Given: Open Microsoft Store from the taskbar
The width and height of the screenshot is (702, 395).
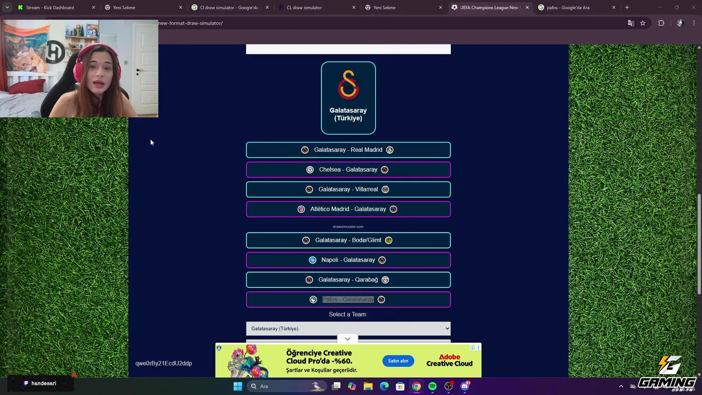Looking at the screenshot, I should click(400, 386).
